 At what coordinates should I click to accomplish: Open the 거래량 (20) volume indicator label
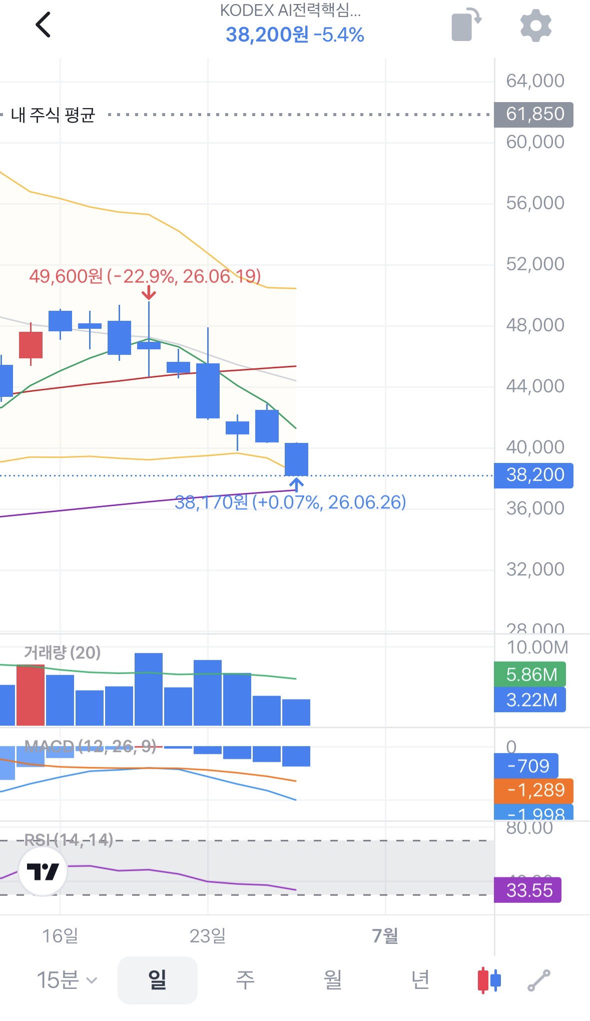[x=63, y=653]
